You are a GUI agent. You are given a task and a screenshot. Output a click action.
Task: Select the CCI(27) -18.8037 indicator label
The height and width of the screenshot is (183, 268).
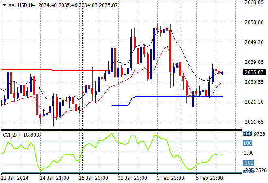(x=22, y=135)
